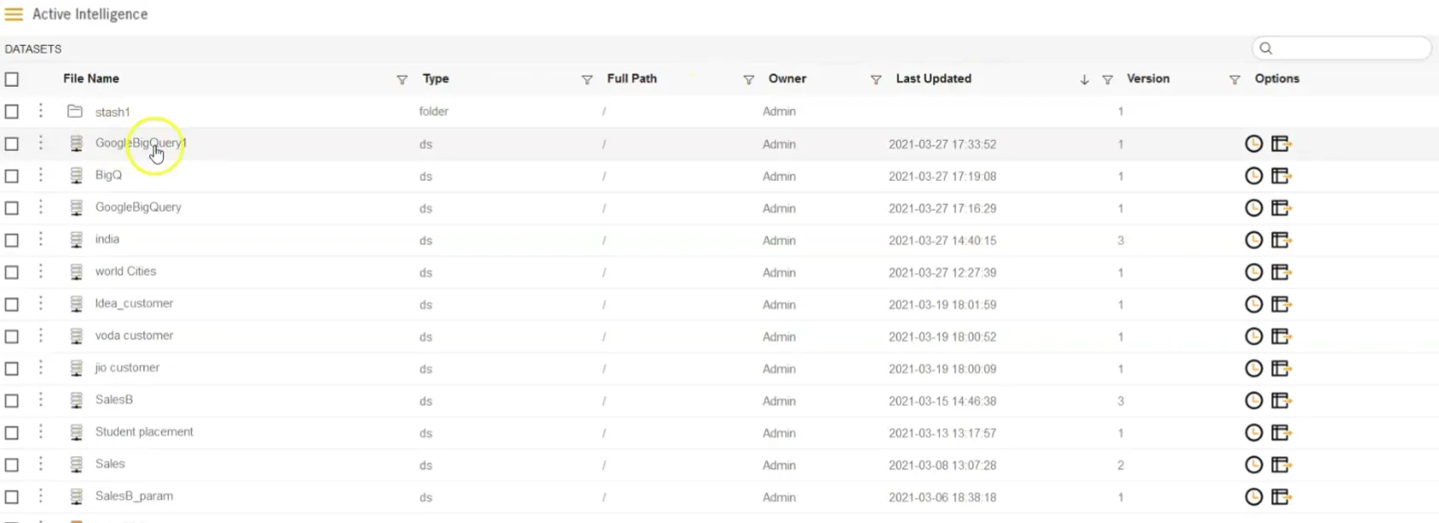
Task: Open the Type column filter
Action: point(587,79)
